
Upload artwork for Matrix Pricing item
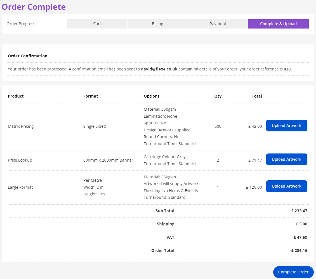(x=286, y=126)
